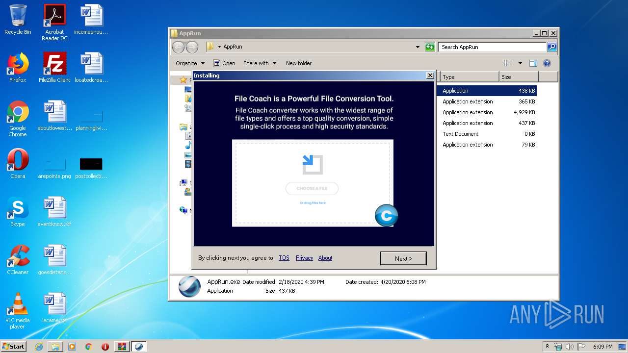Click the Opera icon in the taskbar

pyautogui.click(x=105, y=347)
